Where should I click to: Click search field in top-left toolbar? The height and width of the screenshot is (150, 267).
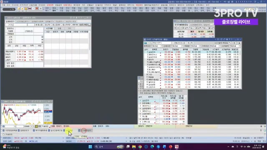[9, 9]
